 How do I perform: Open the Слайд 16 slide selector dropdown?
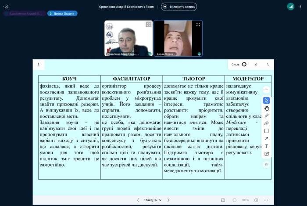(150, 200)
